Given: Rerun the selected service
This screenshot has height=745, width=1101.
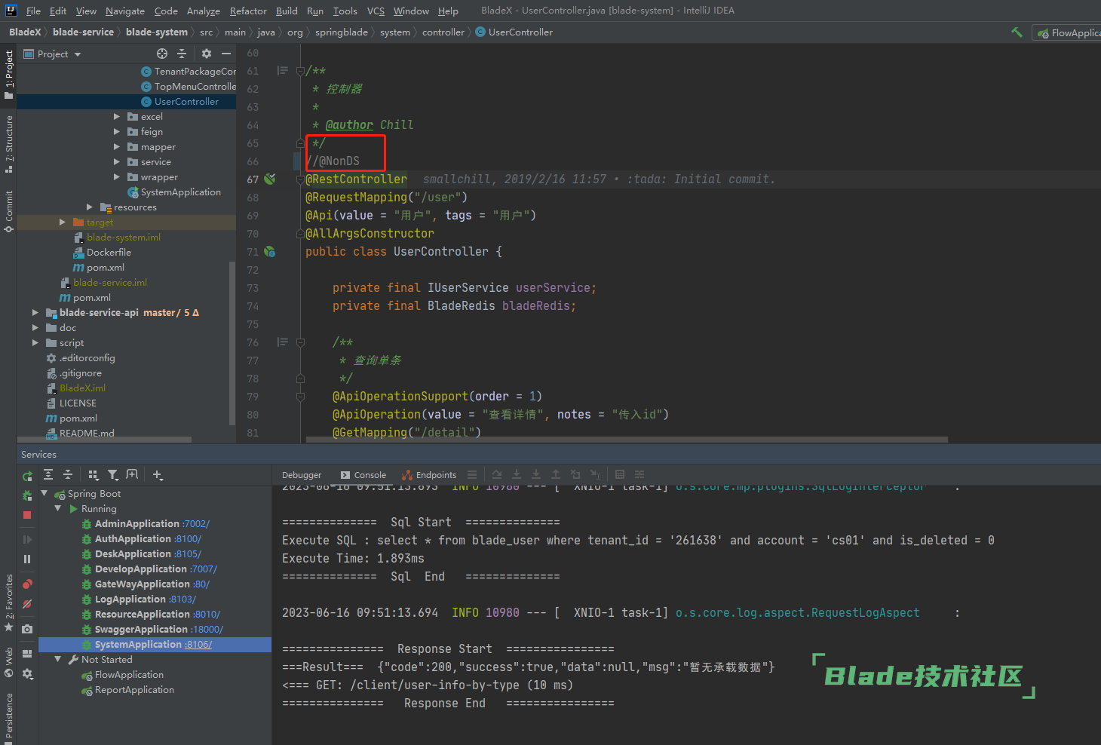Looking at the screenshot, I should point(27,476).
